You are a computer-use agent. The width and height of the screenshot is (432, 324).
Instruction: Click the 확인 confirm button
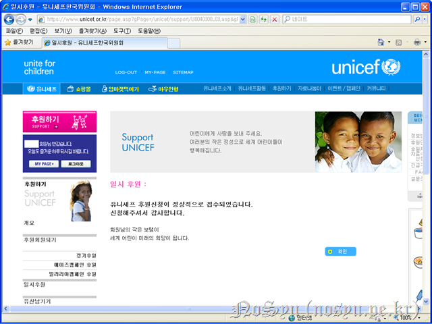(x=340, y=252)
